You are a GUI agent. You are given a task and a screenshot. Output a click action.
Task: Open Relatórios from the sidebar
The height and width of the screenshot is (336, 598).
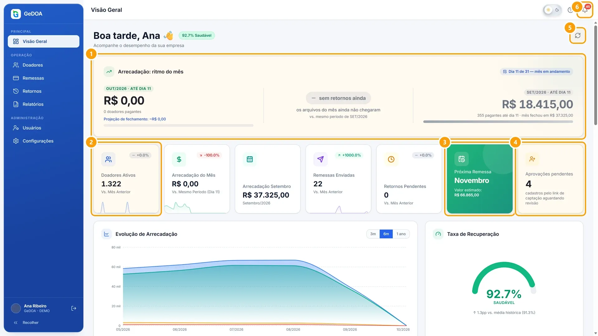(x=44, y=104)
